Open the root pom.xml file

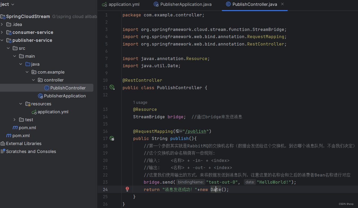coord(21,135)
